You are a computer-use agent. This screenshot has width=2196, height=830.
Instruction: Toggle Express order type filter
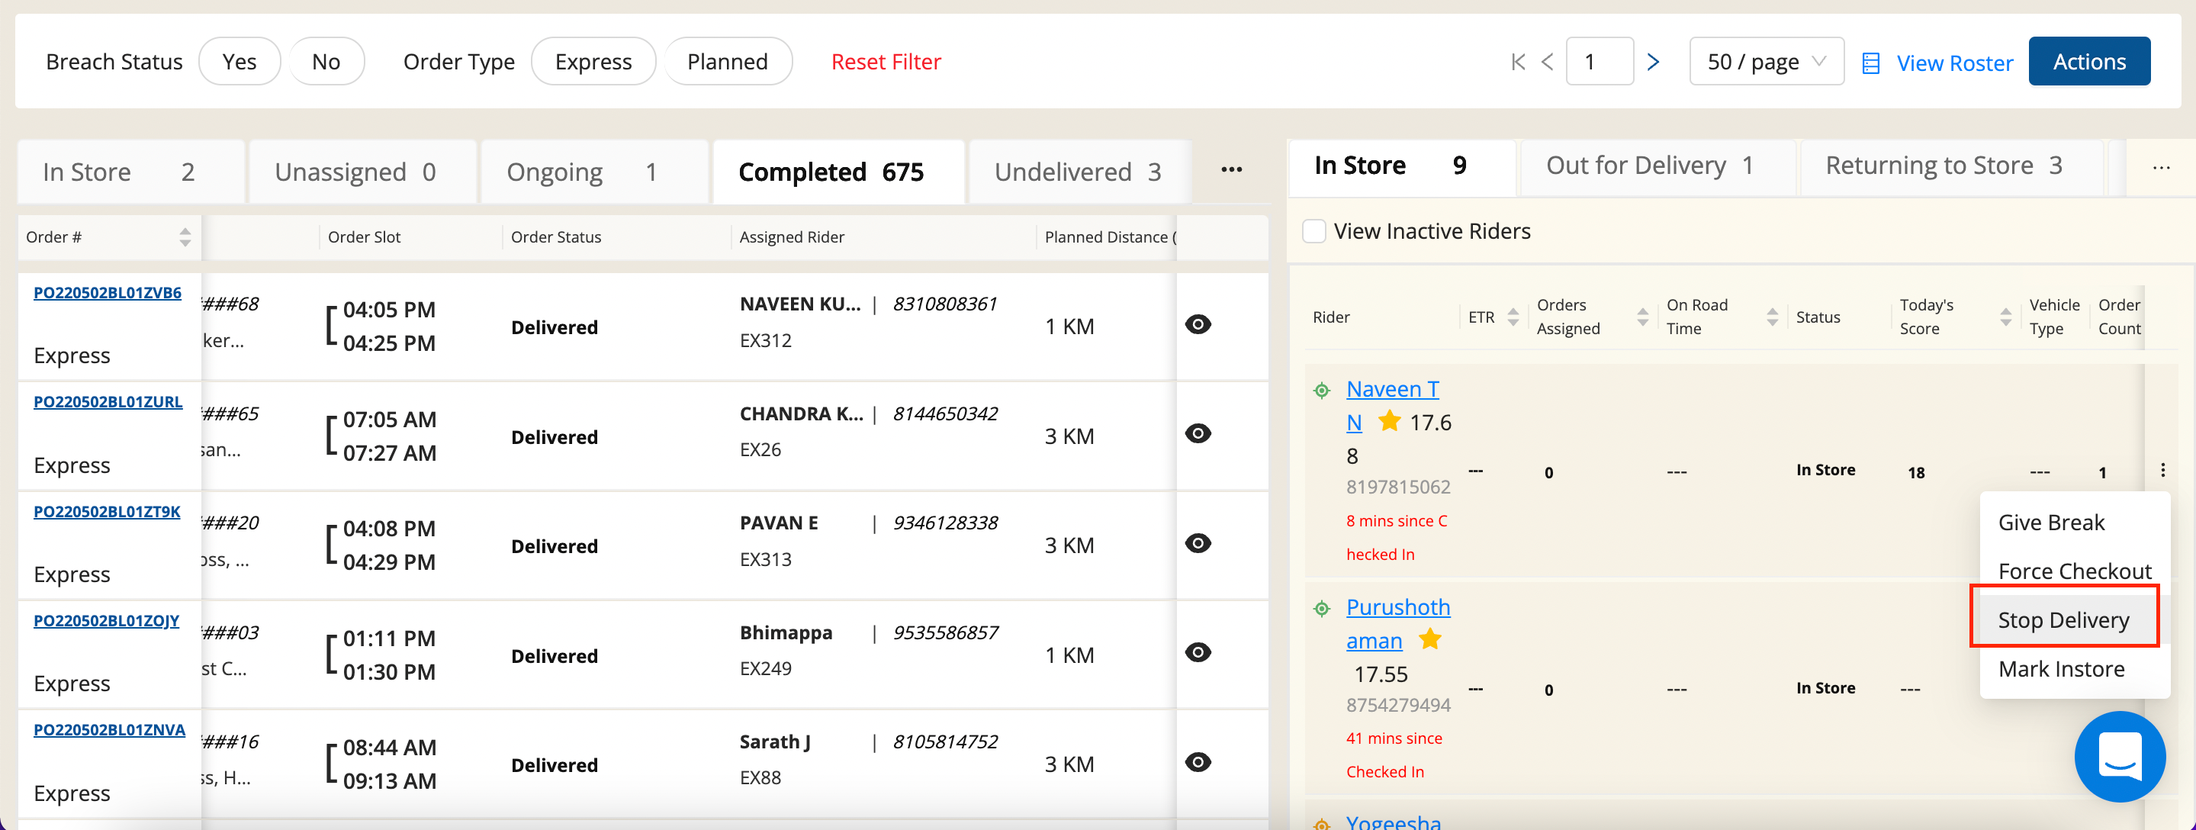coord(593,62)
